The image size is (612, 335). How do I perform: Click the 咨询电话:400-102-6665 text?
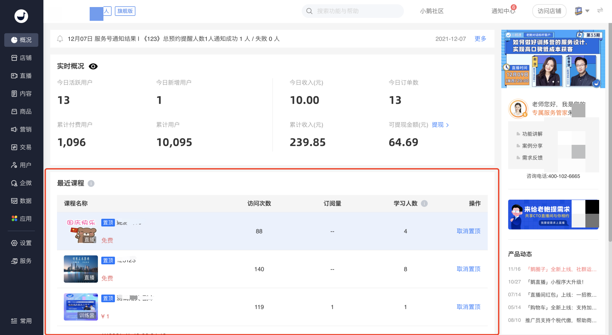coord(553,176)
